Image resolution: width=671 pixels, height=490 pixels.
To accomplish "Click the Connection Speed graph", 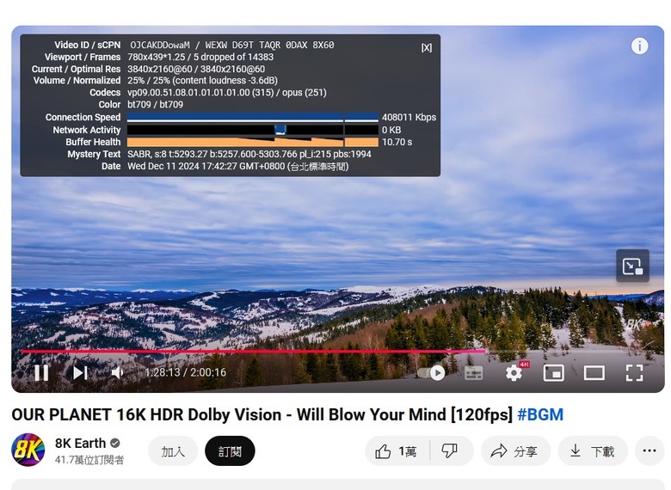I will pyautogui.click(x=252, y=118).
